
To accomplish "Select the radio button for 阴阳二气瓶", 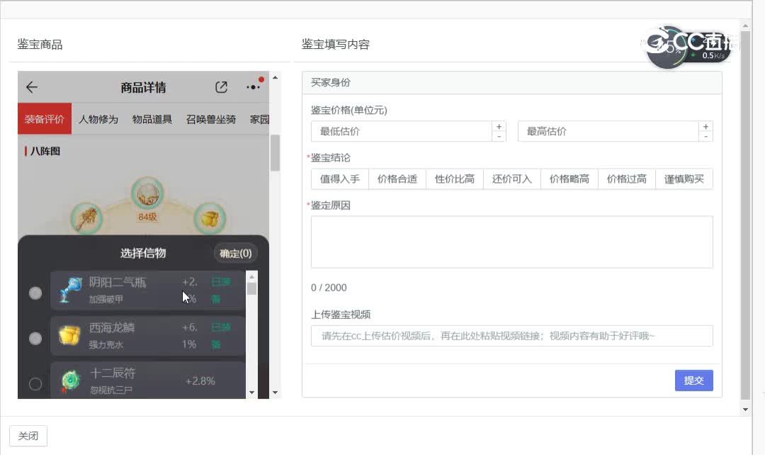I will tap(35, 293).
